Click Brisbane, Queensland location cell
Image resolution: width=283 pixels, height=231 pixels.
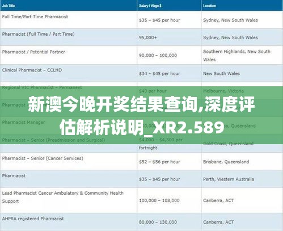pos(226,162)
